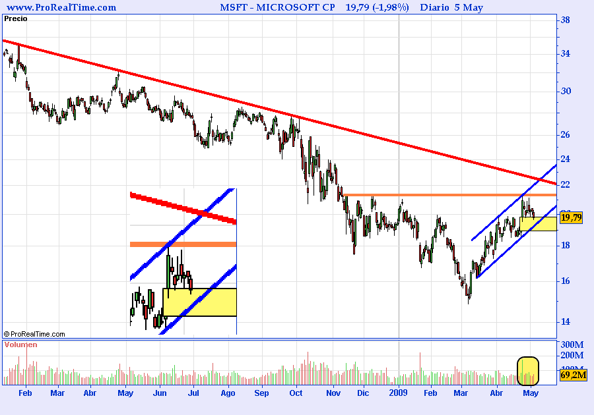The image size is (594, 415).
Task: Click the '19,79 (-1,98%)' quote in header
Action: (377, 7)
